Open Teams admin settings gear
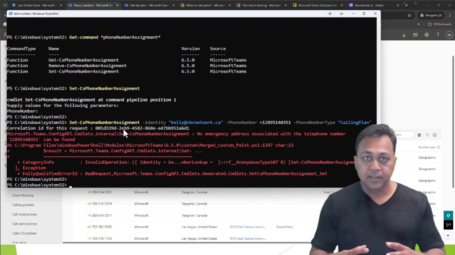This screenshot has height=255, width=455. 426,35
